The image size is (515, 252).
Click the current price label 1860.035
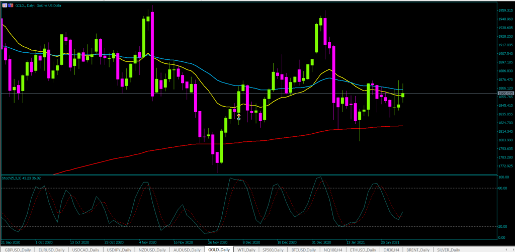pyautogui.click(x=504, y=93)
